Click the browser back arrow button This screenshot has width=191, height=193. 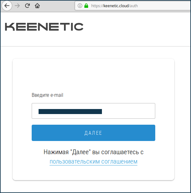(7, 6)
